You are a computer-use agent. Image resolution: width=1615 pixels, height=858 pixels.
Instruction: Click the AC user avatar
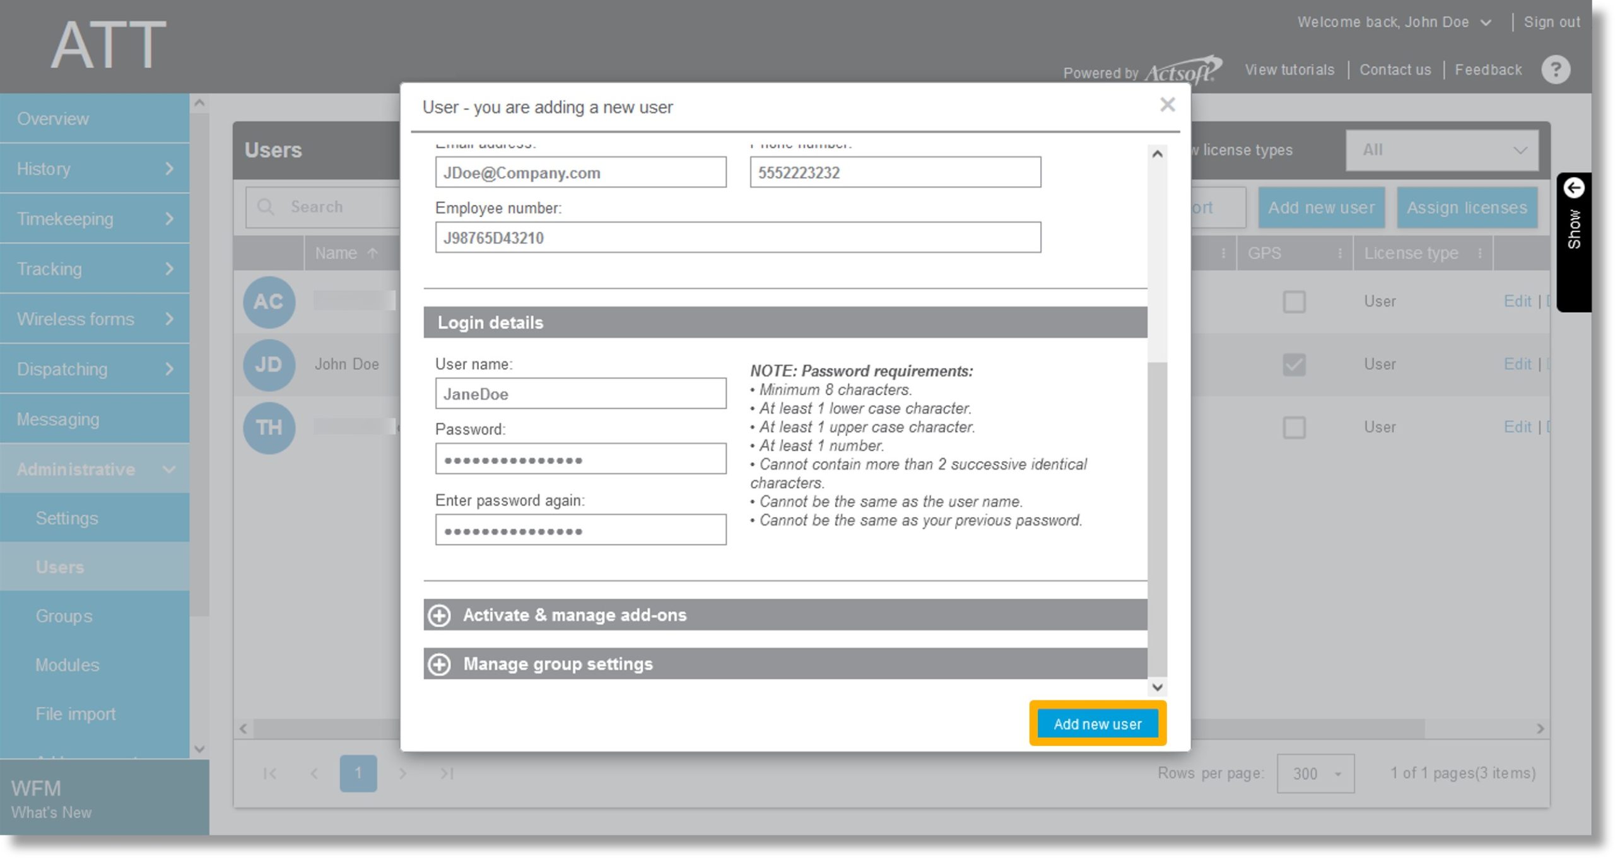pos(269,302)
